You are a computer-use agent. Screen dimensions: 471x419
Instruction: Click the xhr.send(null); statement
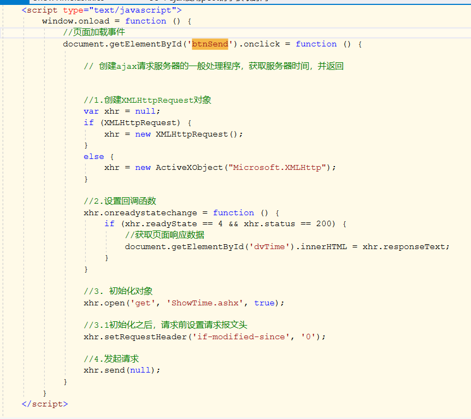122,370
